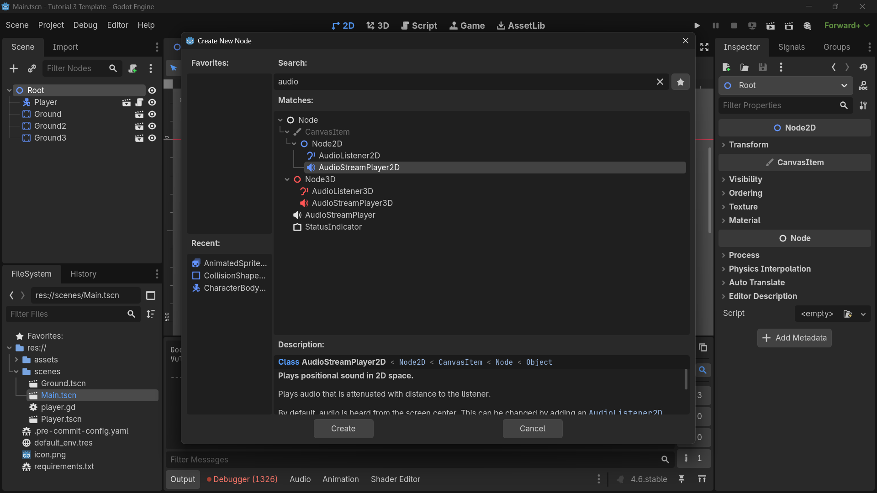Screen dimensions: 877x493
Task: Open the Forward+ renderer dropdown
Action: 846,26
